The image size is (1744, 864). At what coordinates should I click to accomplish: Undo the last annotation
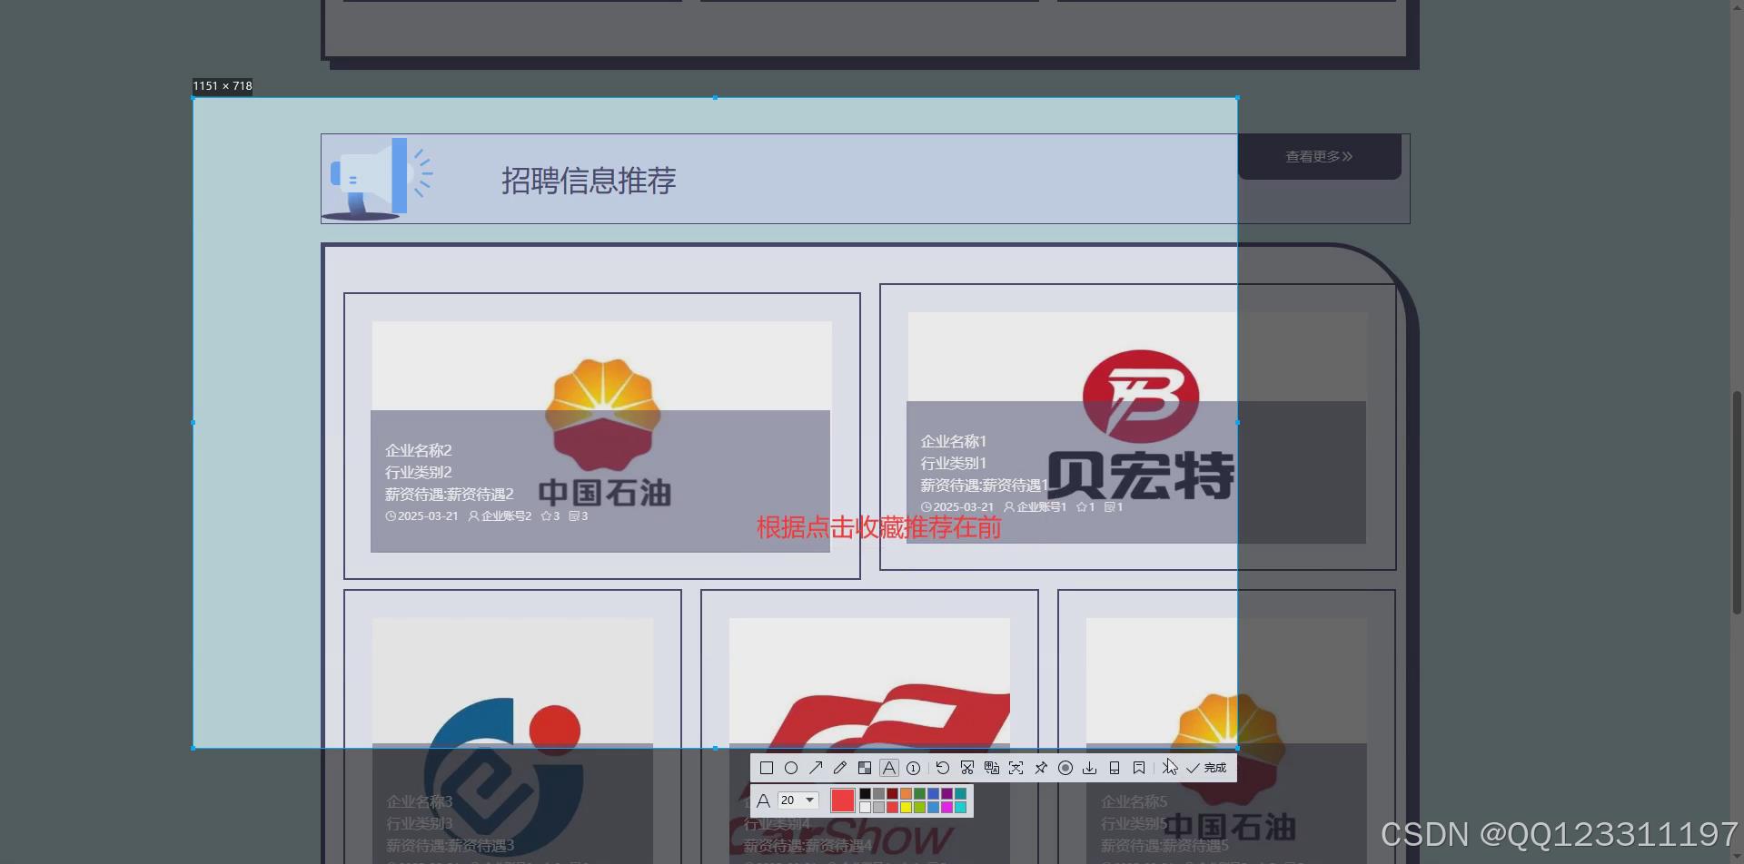[x=943, y=768]
